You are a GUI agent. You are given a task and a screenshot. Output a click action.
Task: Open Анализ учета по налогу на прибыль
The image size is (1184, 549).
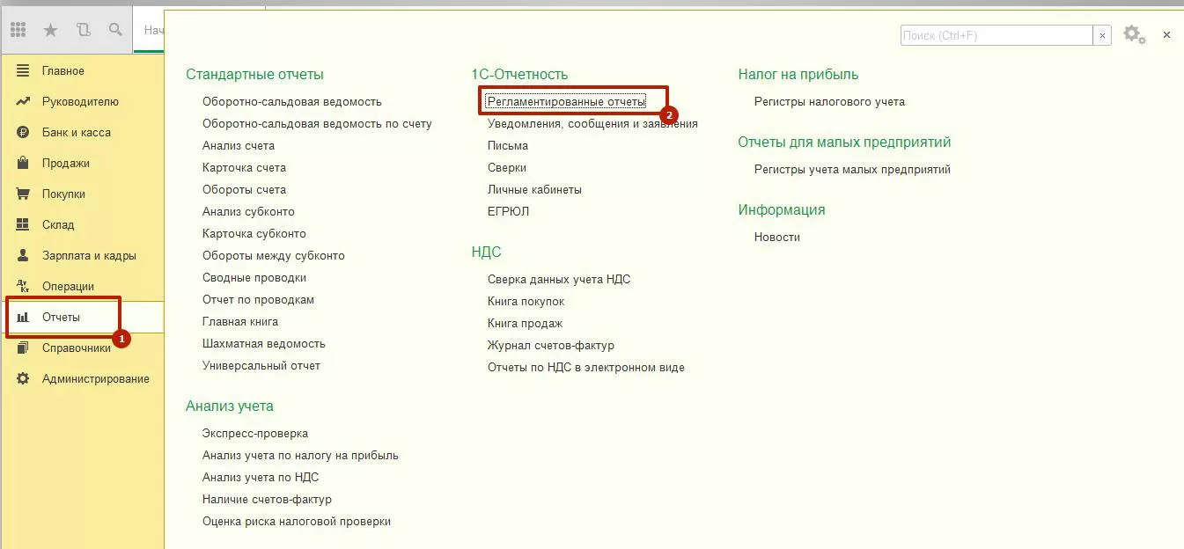coord(300,455)
